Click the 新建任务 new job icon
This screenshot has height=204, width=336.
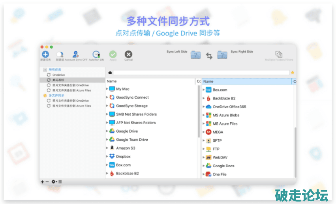click(45, 54)
